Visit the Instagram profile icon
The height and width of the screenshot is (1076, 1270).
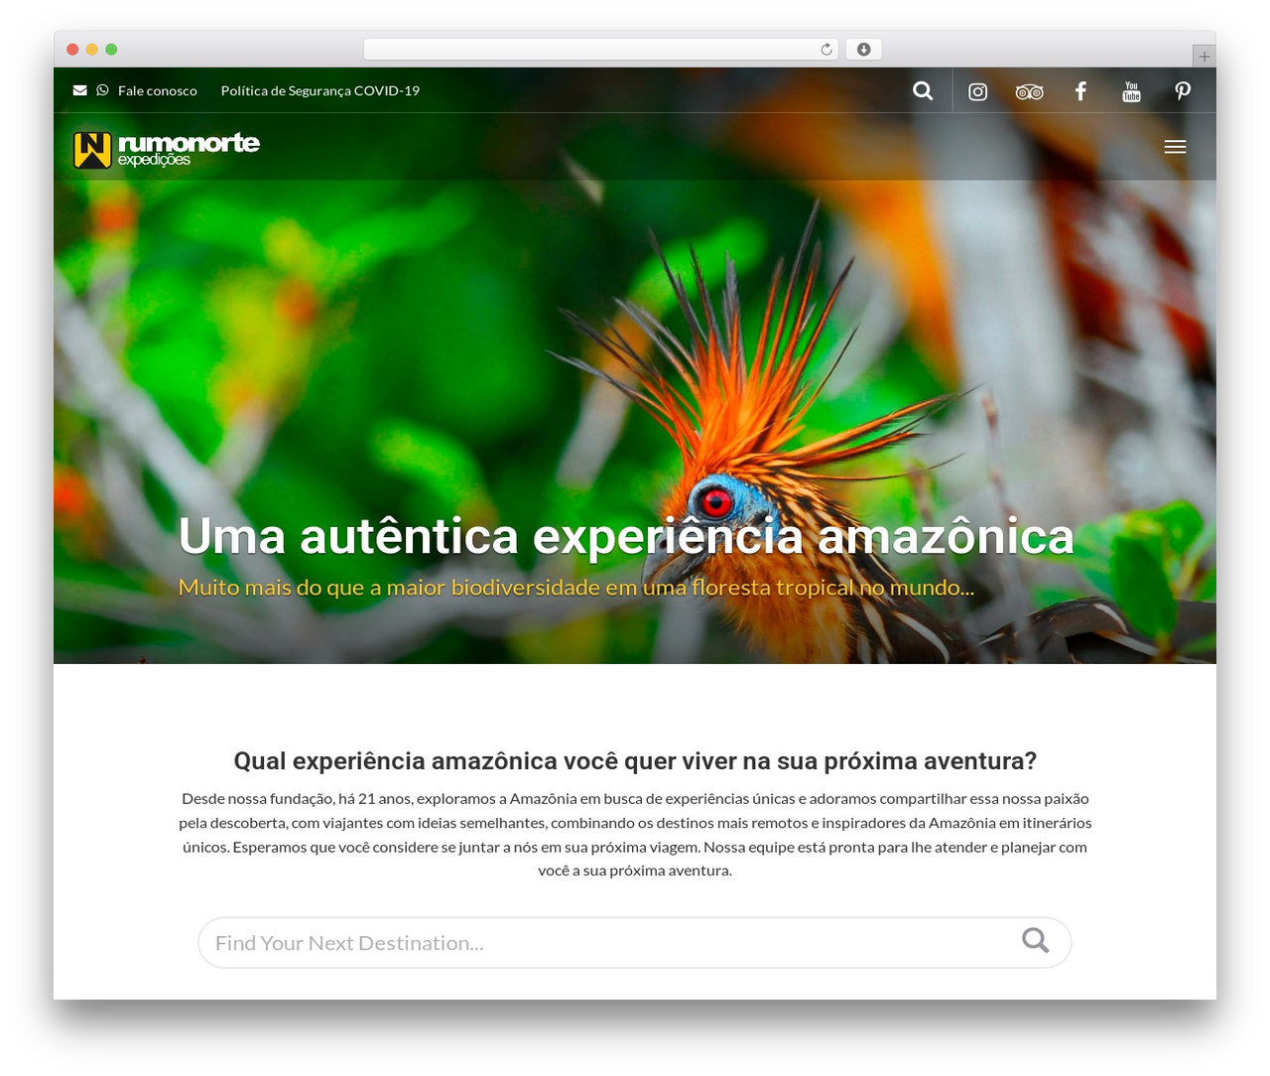[978, 91]
